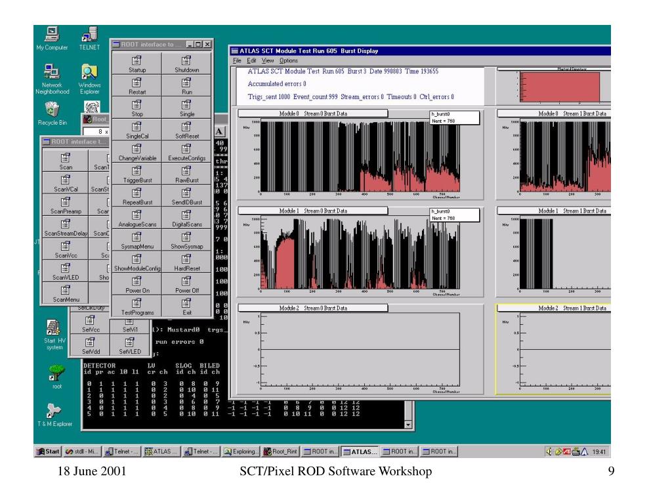Run the ScanStreamDelay command
Viewport: 672px width, 504px height.
click(x=65, y=227)
